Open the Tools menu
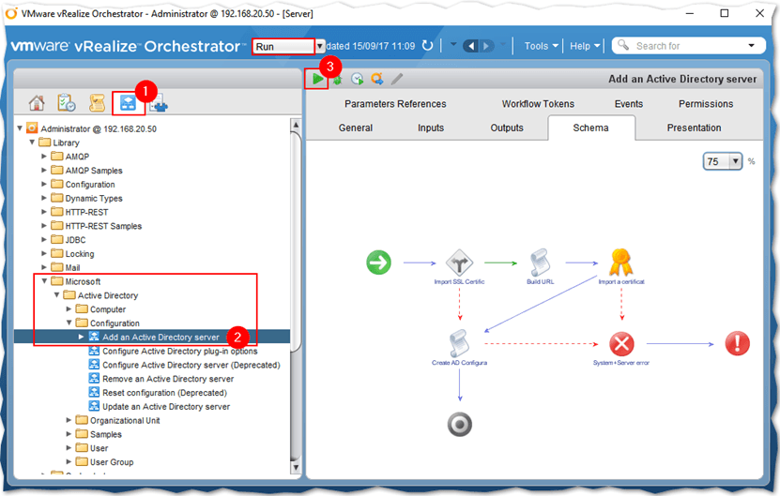This screenshot has width=780, height=496. 541,46
